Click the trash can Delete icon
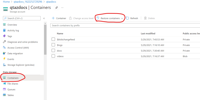The height and width of the screenshot is (100, 200). [145, 18]
